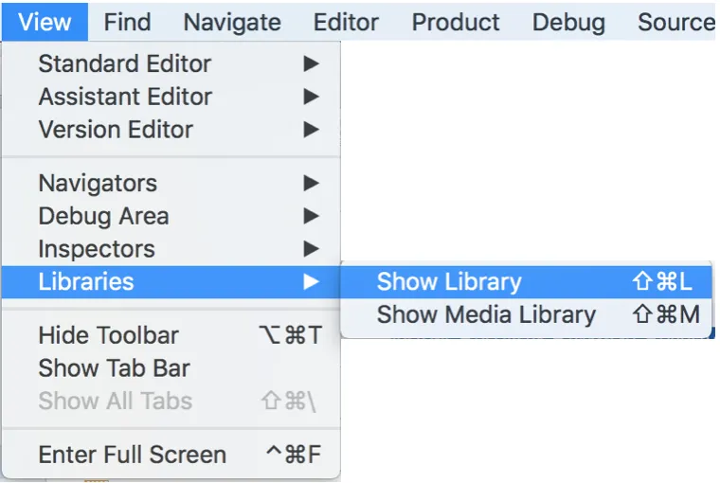This screenshot has height=483, width=720.
Task: Expand the Assistant Editor submenu
Action: click(x=125, y=97)
